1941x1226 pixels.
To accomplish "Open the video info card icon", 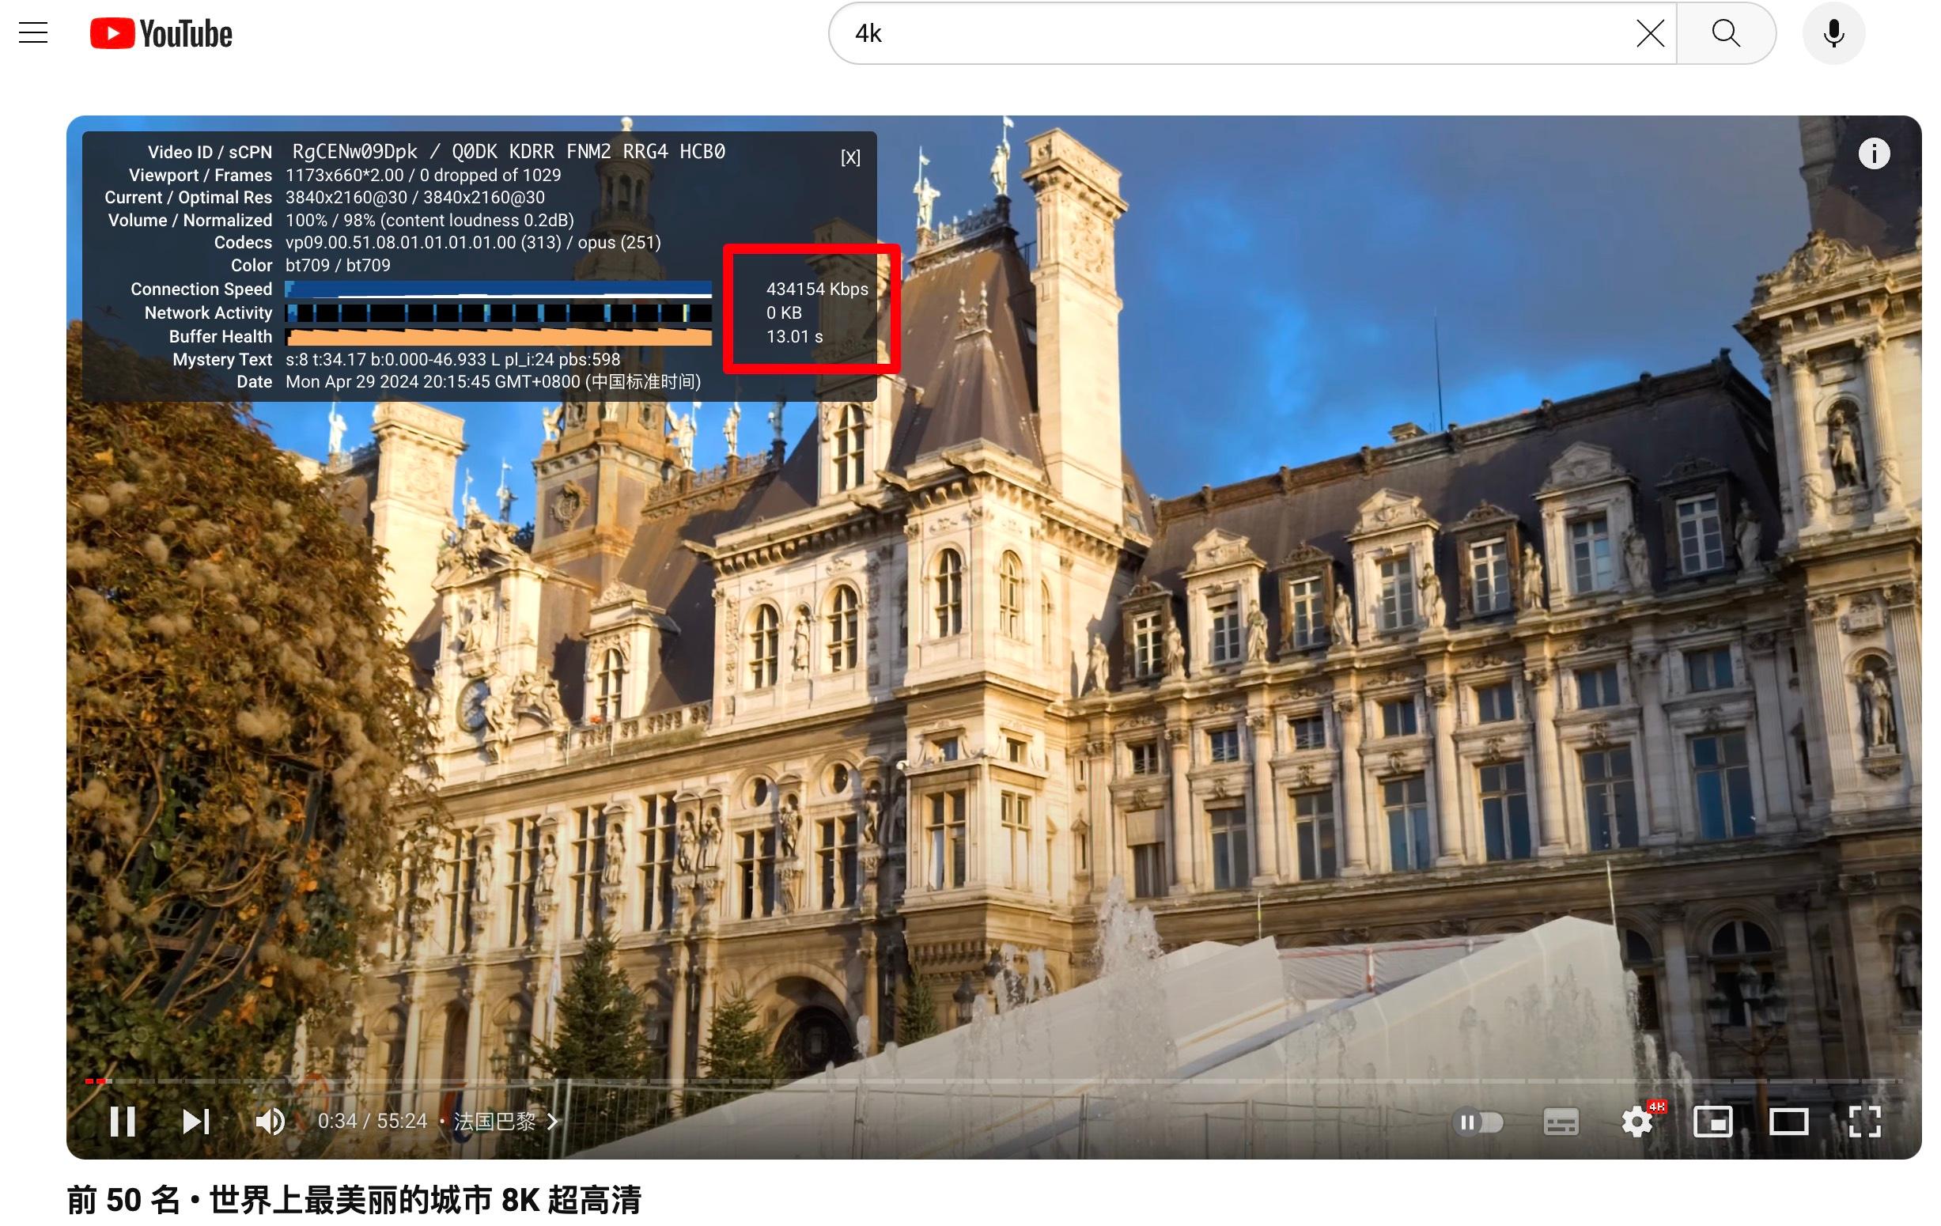I will click(1873, 153).
